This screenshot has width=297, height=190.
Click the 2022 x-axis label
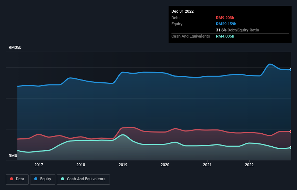pyautogui.click(x=249, y=165)
